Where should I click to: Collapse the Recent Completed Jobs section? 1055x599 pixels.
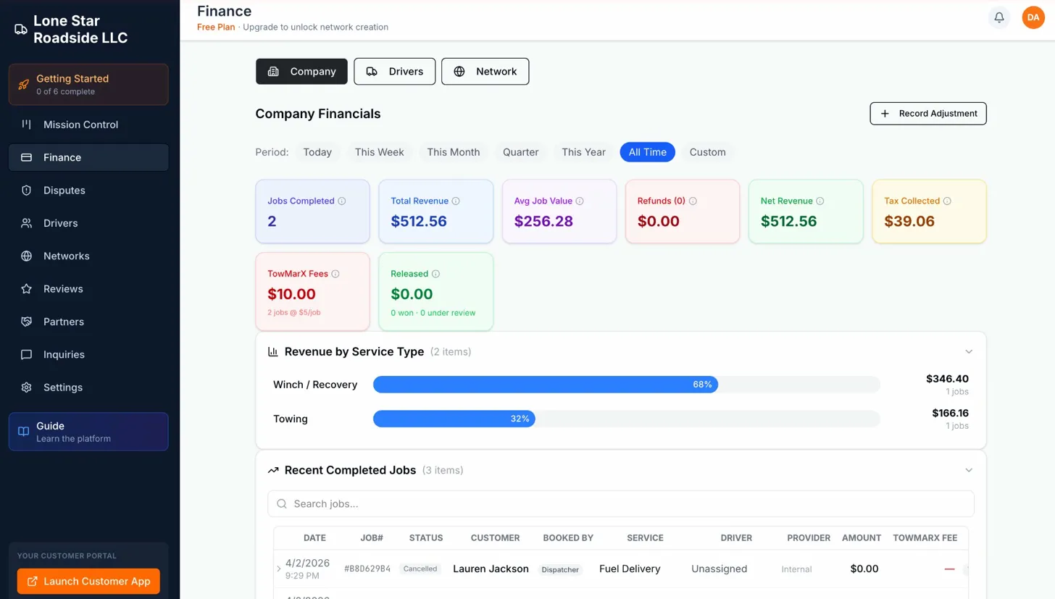click(969, 471)
